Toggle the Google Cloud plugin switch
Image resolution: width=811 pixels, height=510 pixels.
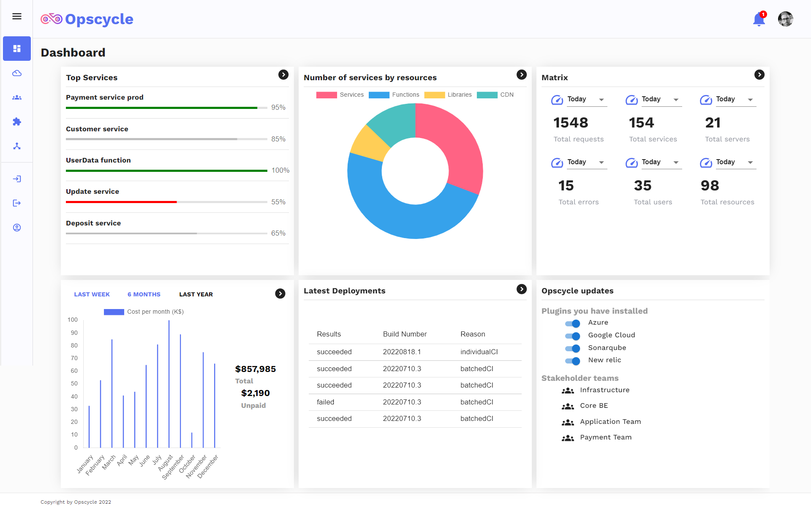pyautogui.click(x=572, y=336)
